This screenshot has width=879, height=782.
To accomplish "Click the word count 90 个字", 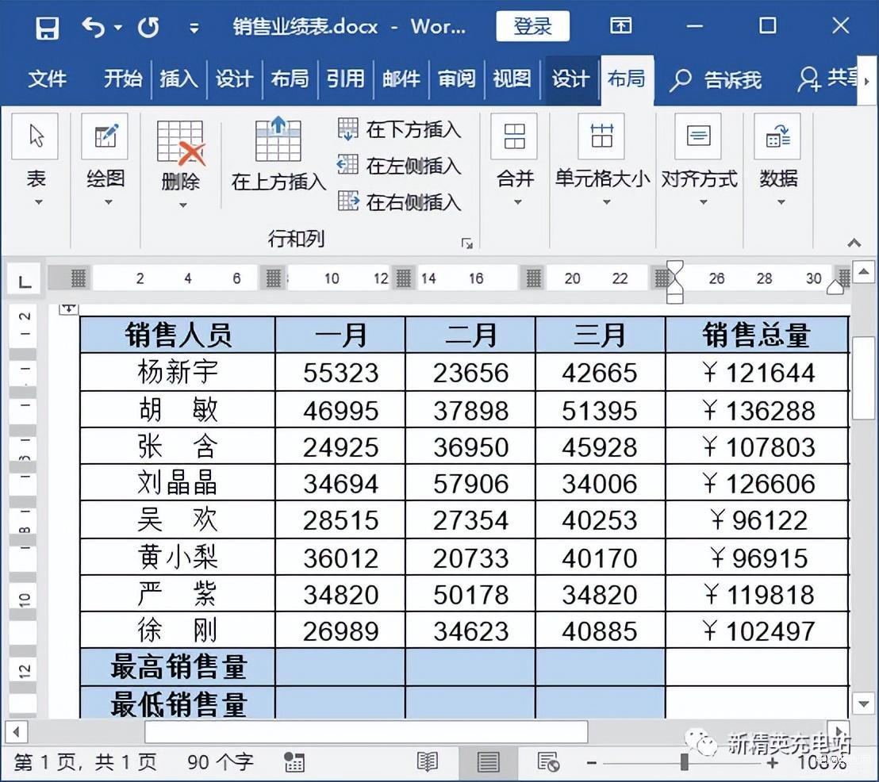I will (x=221, y=762).
